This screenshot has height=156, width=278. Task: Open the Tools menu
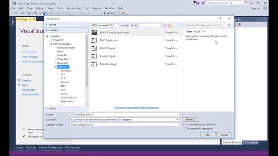point(60,8)
